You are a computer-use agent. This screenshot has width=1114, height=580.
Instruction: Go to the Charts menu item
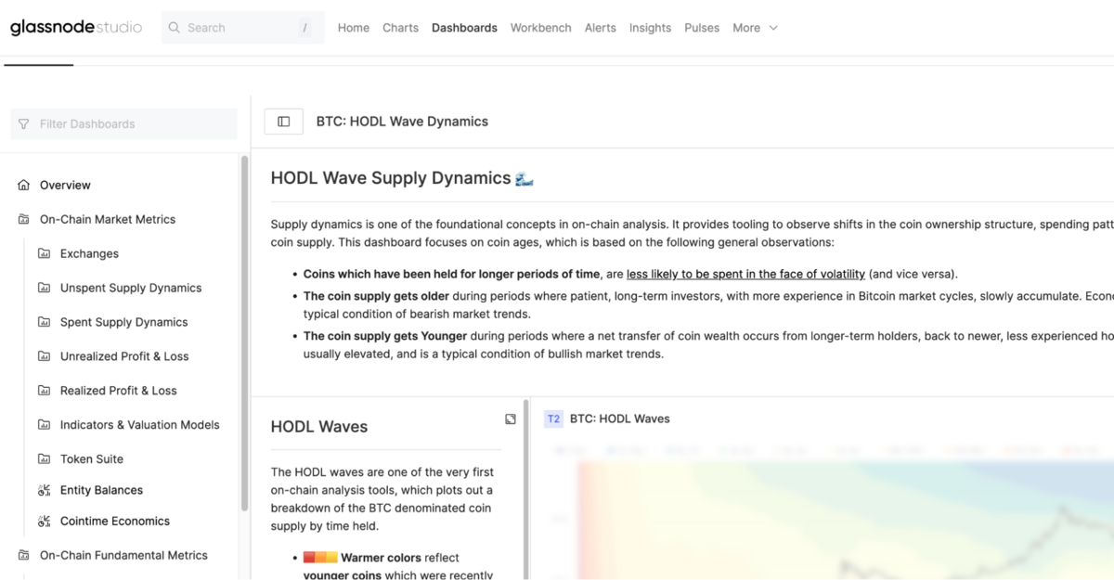(400, 28)
